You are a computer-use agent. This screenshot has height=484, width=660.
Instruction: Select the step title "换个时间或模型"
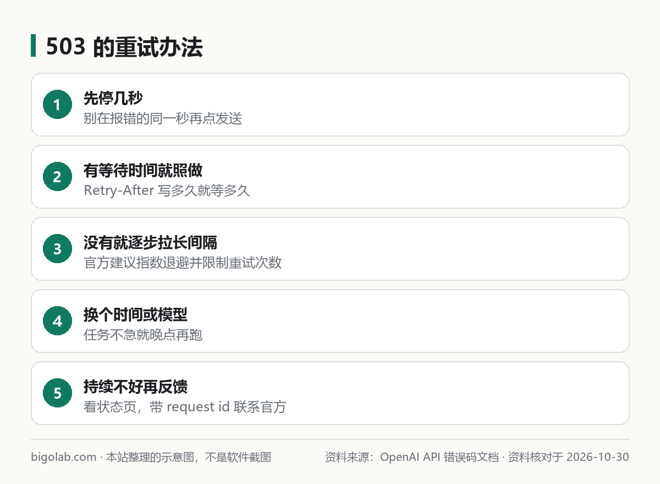[135, 314]
